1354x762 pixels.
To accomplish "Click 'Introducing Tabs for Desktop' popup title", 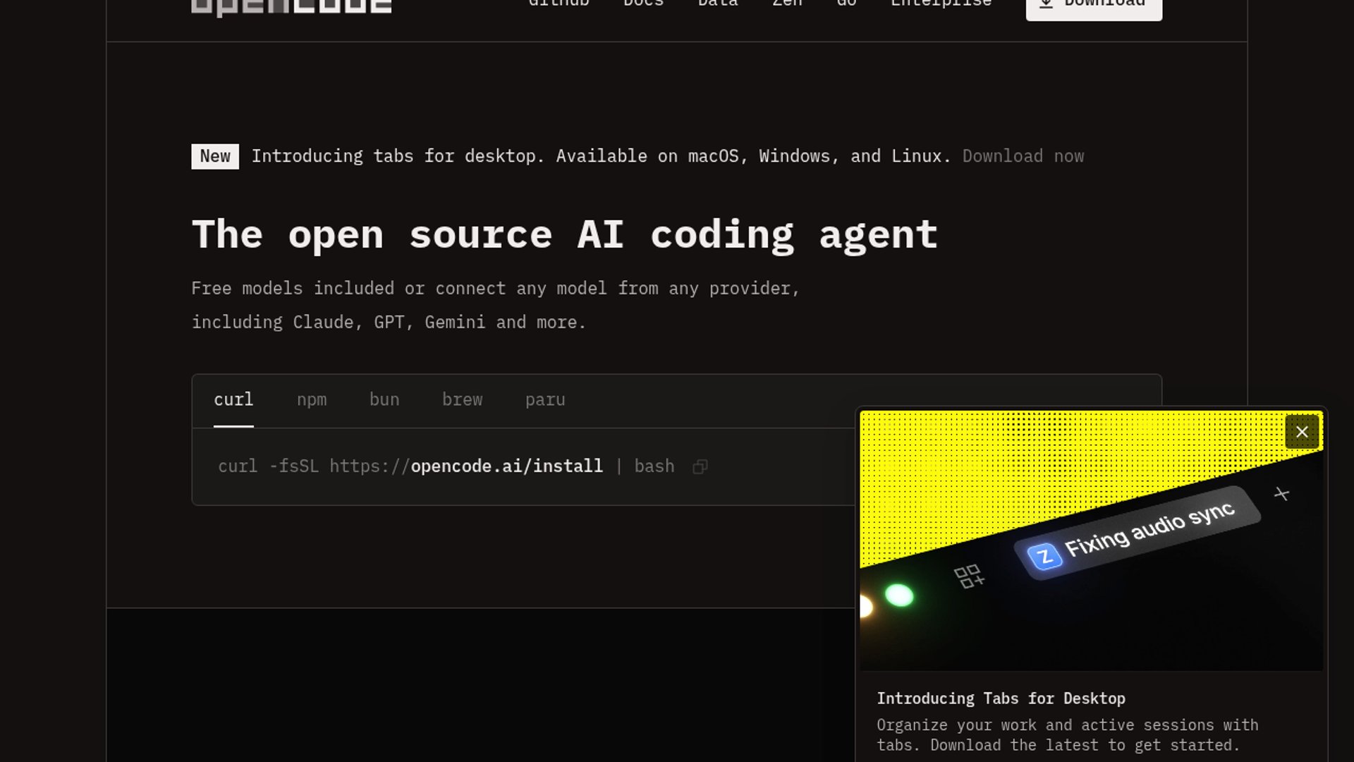I will pyautogui.click(x=1001, y=698).
